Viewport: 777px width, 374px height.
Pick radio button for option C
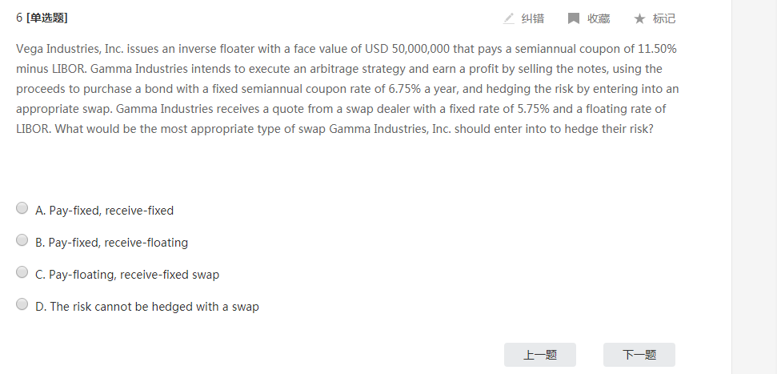(x=22, y=273)
